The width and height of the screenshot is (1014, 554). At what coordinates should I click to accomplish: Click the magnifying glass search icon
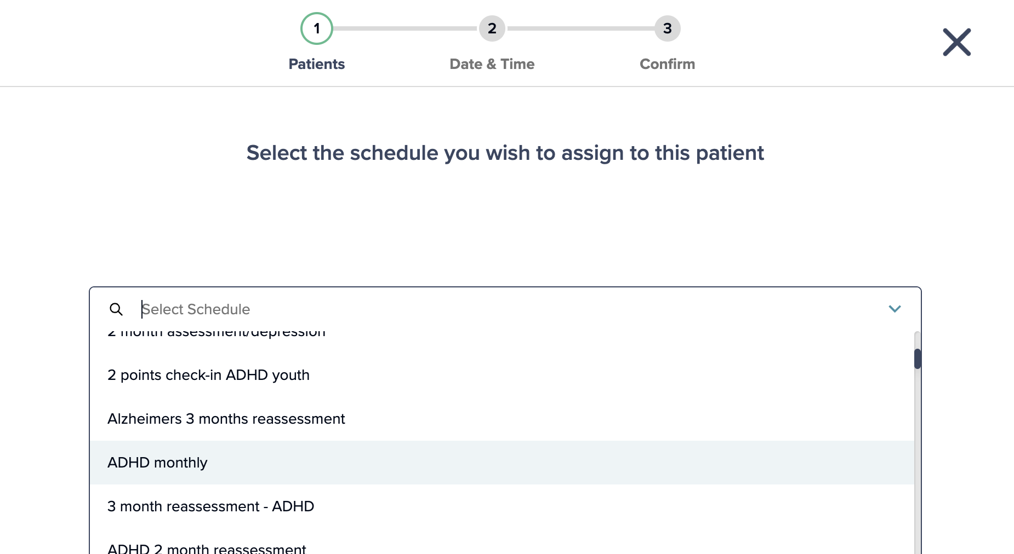pyautogui.click(x=116, y=309)
